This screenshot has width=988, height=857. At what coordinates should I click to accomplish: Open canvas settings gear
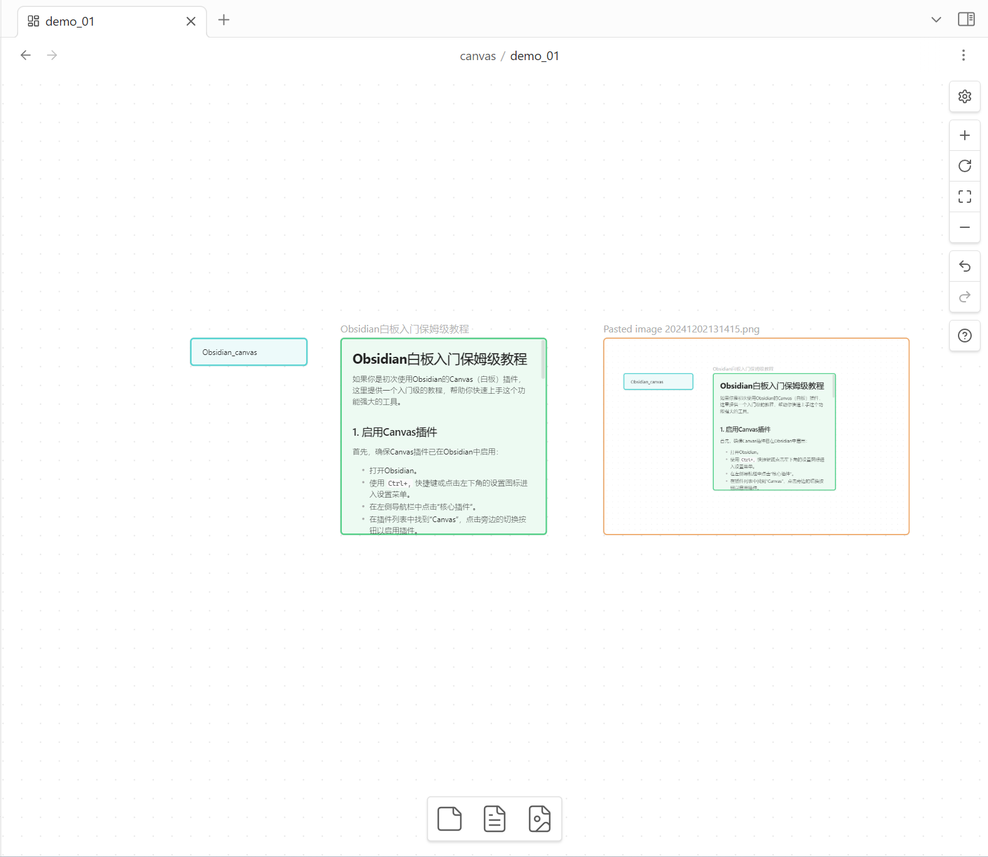(964, 96)
